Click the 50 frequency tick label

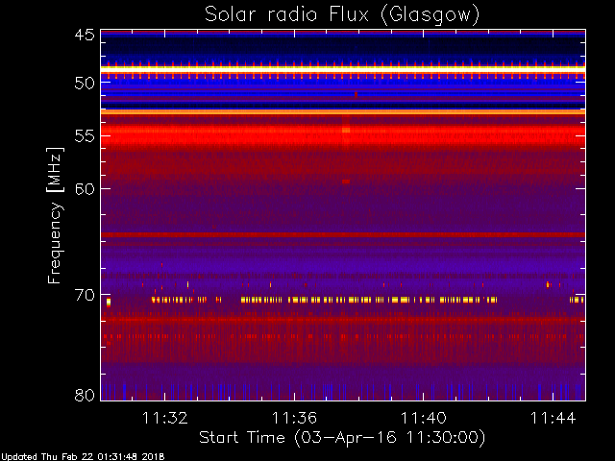point(85,83)
